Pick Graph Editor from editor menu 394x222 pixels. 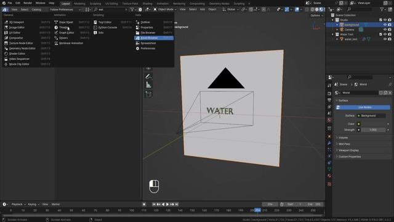pos(72,33)
